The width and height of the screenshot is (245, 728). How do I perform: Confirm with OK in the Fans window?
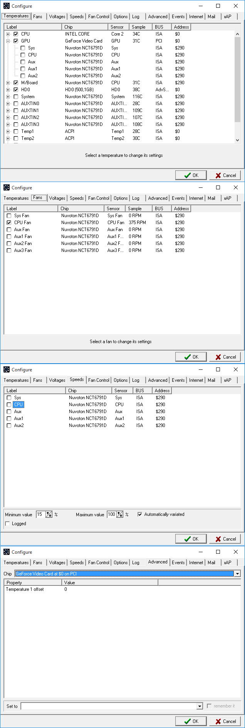pos(191,357)
